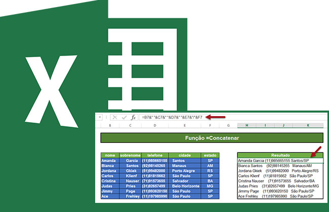Select phone cell '(71)91573655'
The width and height of the screenshot is (329, 212).
tap(155, 181)
